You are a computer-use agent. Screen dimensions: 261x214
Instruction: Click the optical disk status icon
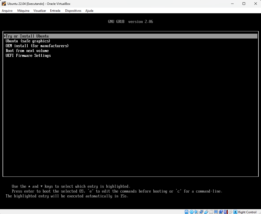[191, 212]
